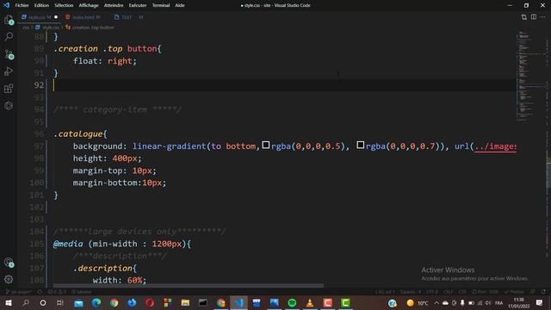Click the css folder breadcrumb
This screenshot has width=551, height=310.
(x=26, y=28)
